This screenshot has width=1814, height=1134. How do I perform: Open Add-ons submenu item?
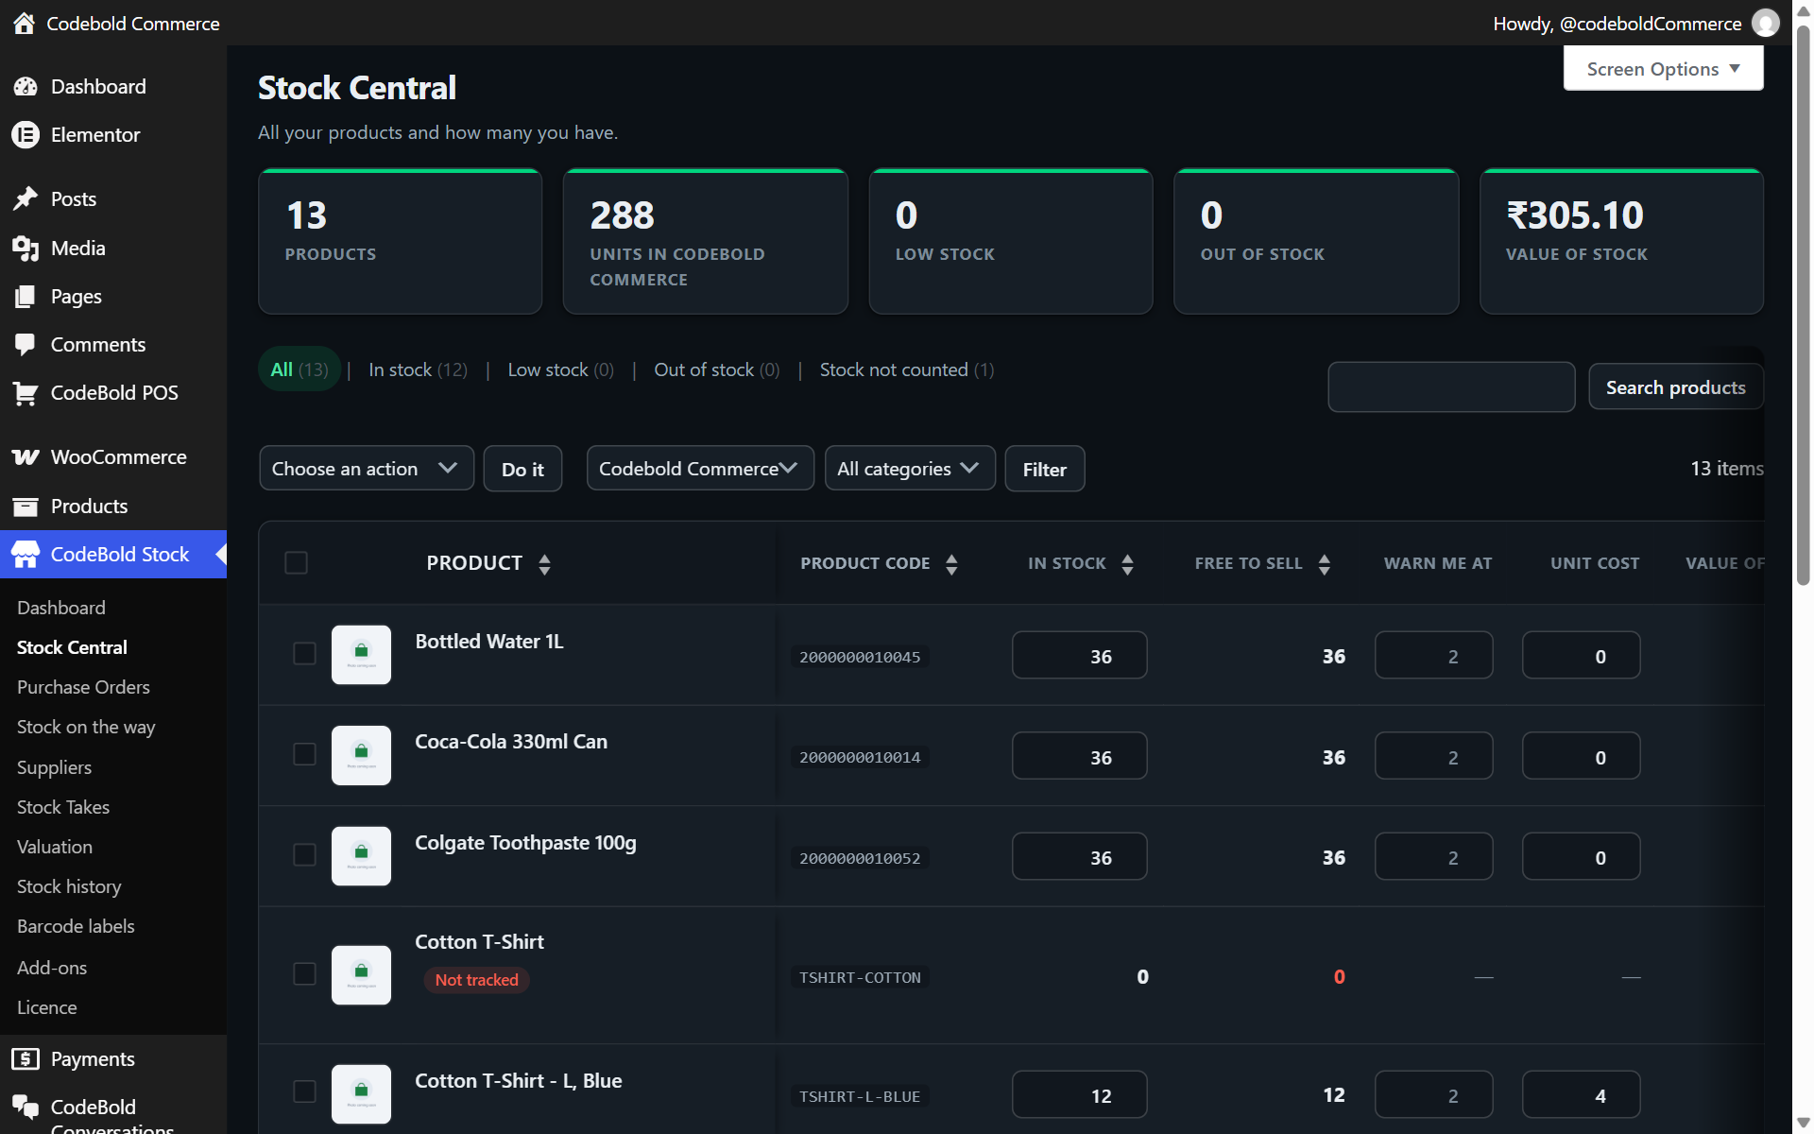52,968
